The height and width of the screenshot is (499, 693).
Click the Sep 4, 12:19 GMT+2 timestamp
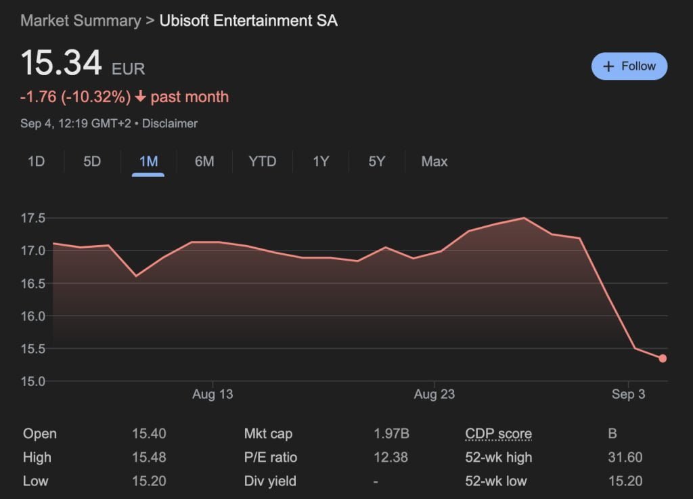point(76,123)
